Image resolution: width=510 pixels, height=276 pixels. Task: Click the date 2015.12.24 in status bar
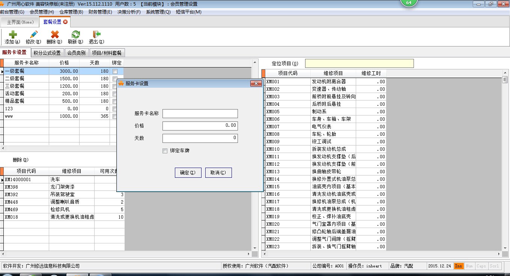pyautogui.click(x=440, y=266)
